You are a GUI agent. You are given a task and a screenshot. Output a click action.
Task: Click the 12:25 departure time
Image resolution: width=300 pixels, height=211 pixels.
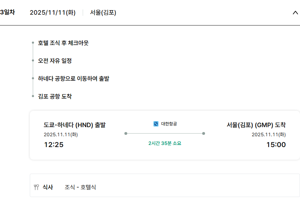[x=54, y=145]
